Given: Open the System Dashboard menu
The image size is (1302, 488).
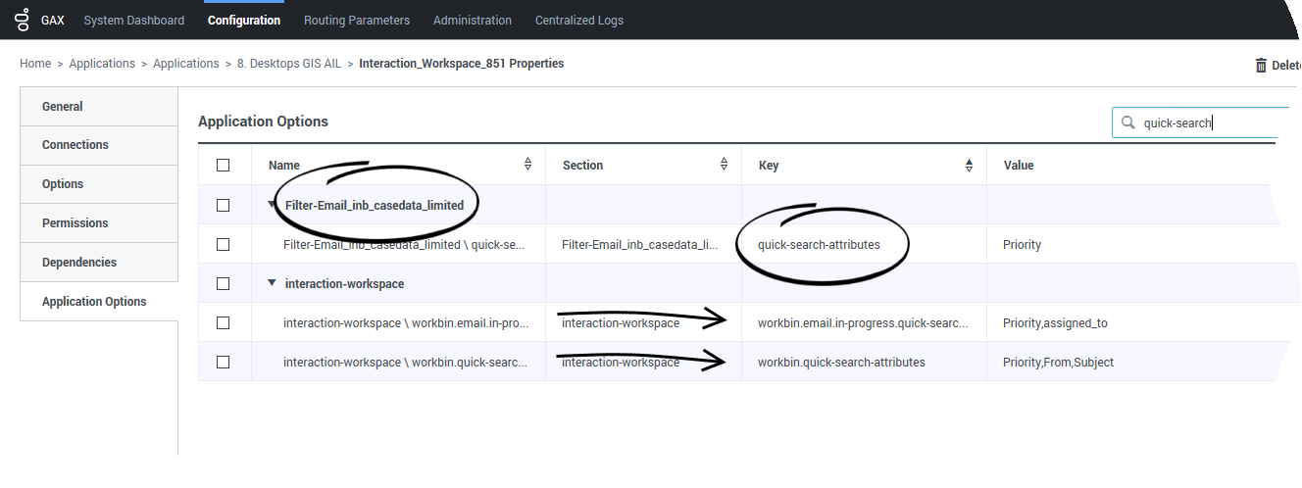Looking at the screenshot, I should (x=133, y=21).
